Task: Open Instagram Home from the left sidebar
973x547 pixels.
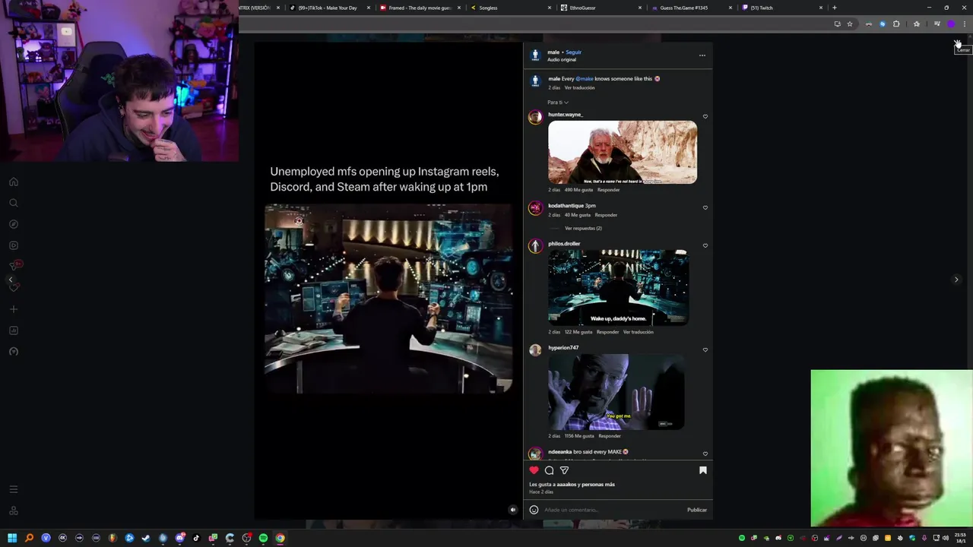Action: pyautogui.click(x=13, y=182)
